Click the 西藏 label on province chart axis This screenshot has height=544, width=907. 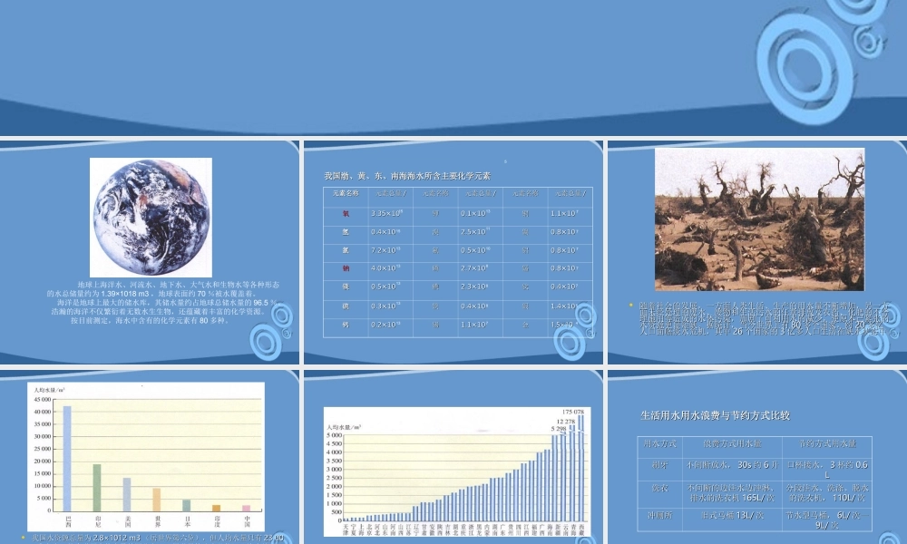coord(581,529)
